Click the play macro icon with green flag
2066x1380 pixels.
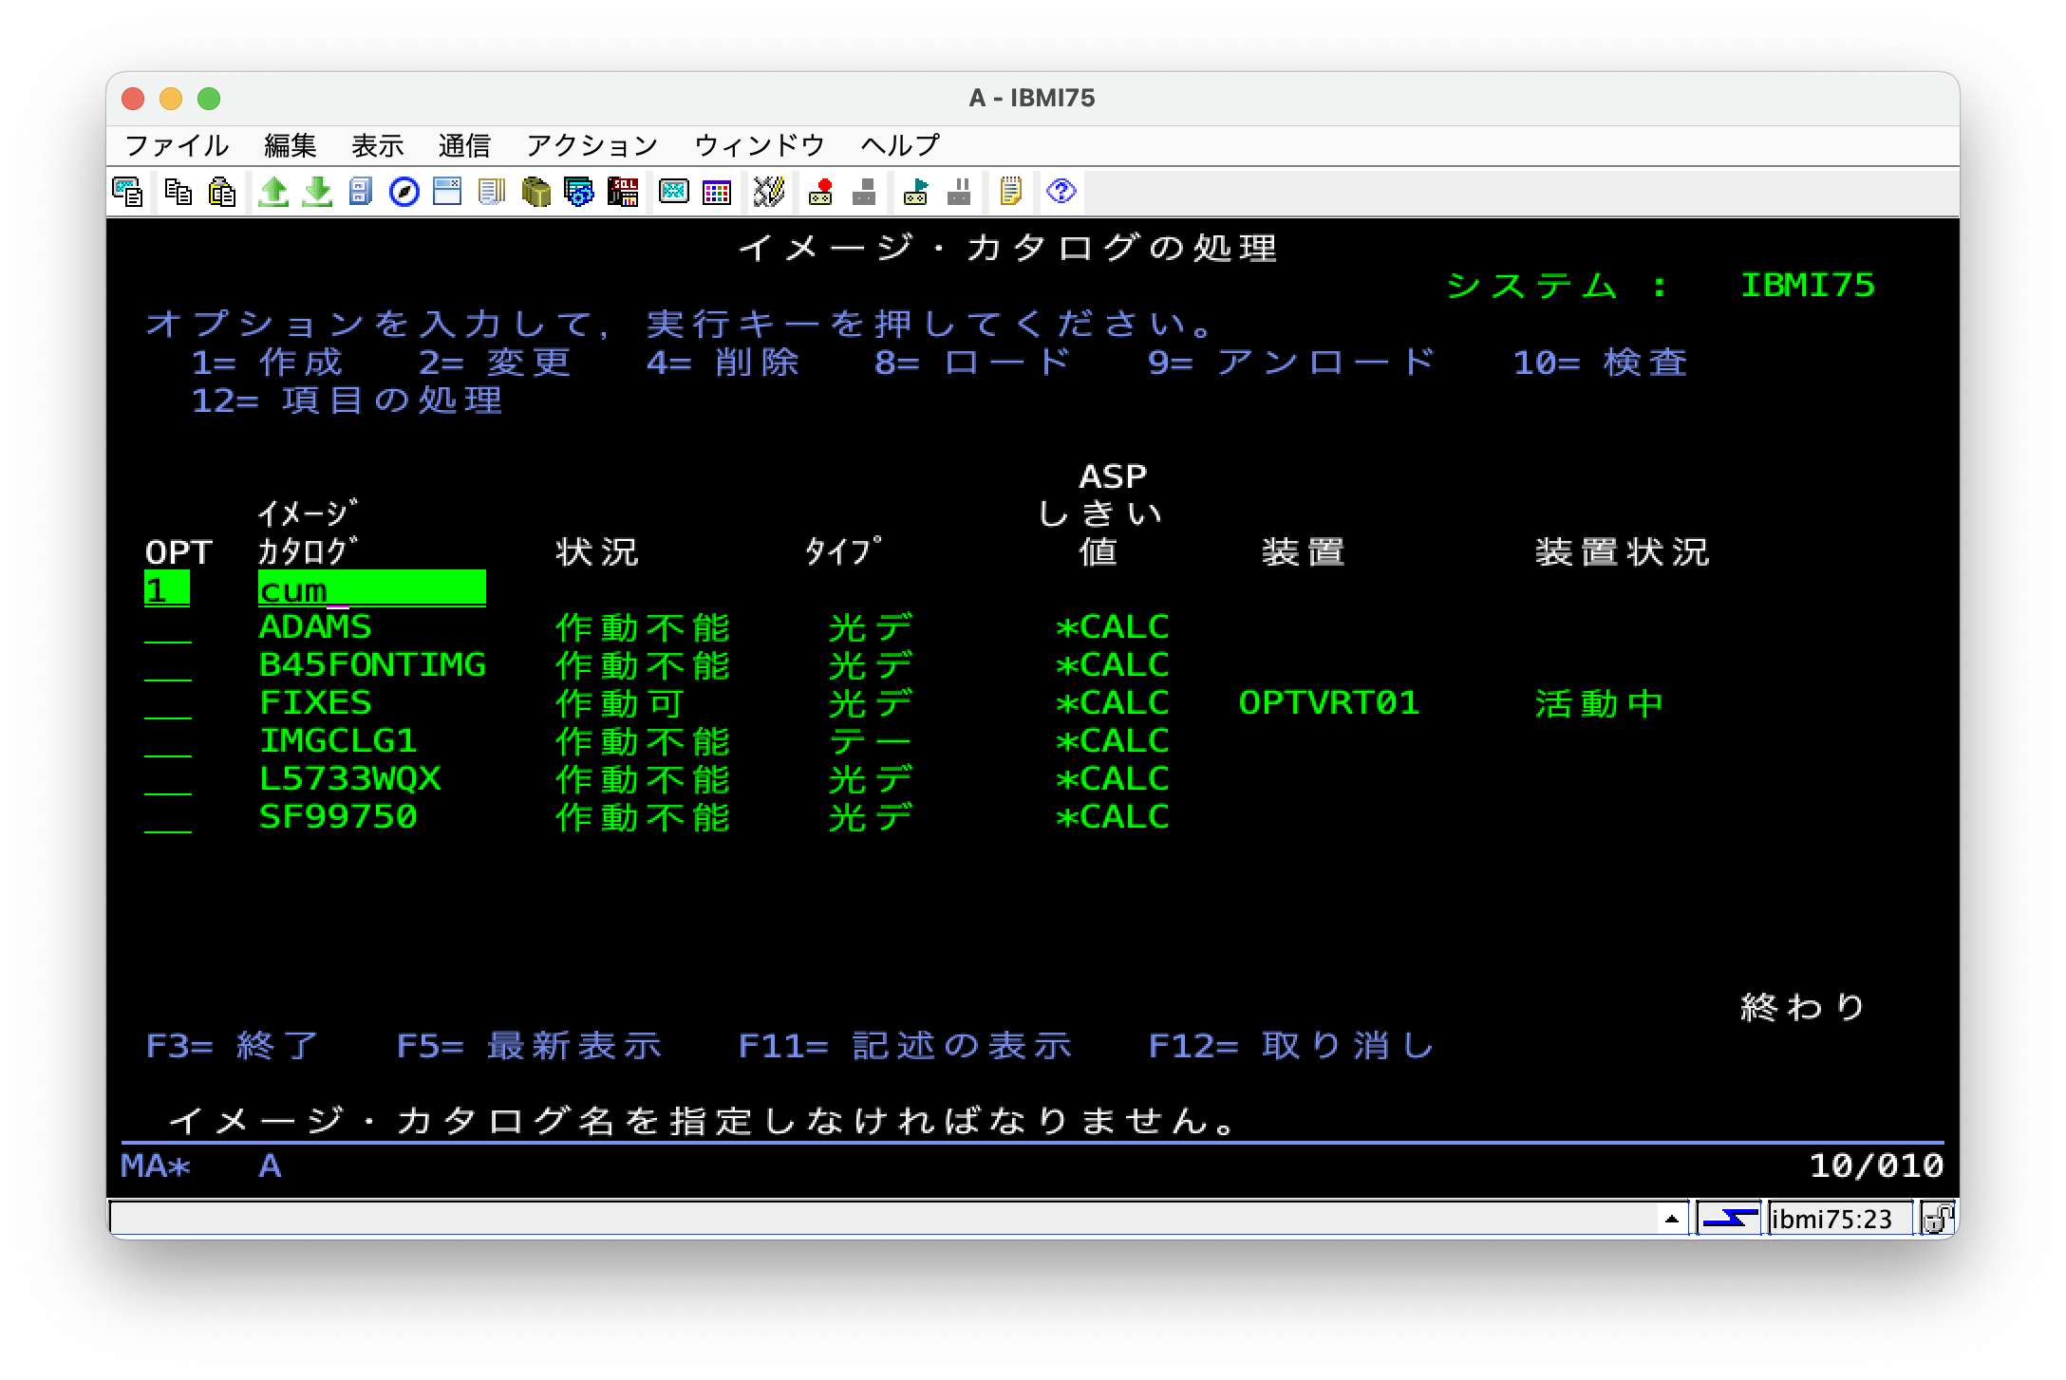pos(915,192)
